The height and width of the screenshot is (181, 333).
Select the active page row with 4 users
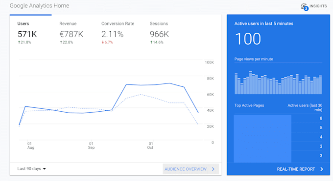(x=278, y=137)
